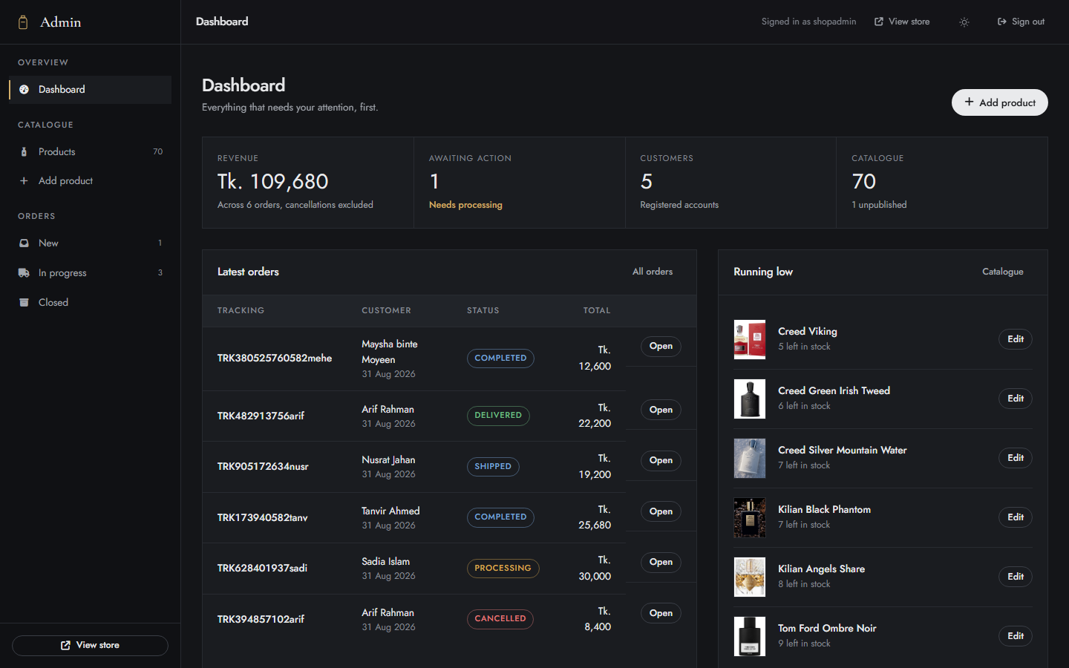1069x668 pixels.
Task: Edit Kilian Angels Share
Action: pyautogui.click(x=1016, y=577)
